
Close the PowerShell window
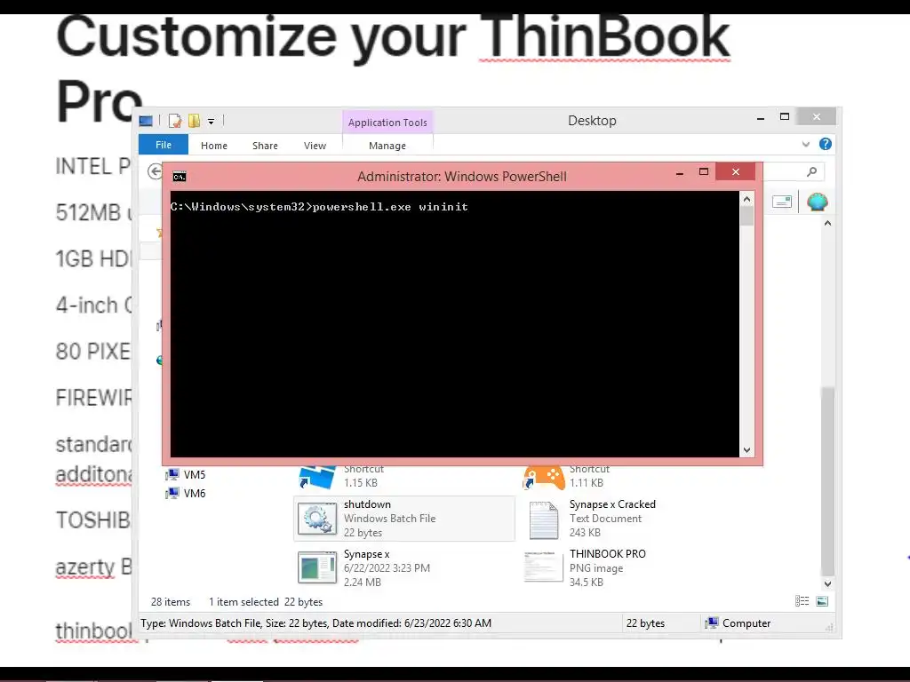point(735,171)
